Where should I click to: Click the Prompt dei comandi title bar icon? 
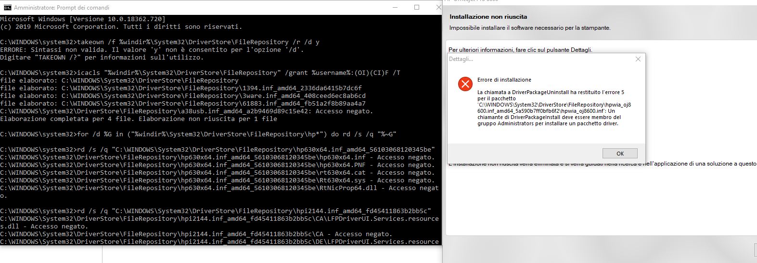pyautogui.click(x=7, y=7)
